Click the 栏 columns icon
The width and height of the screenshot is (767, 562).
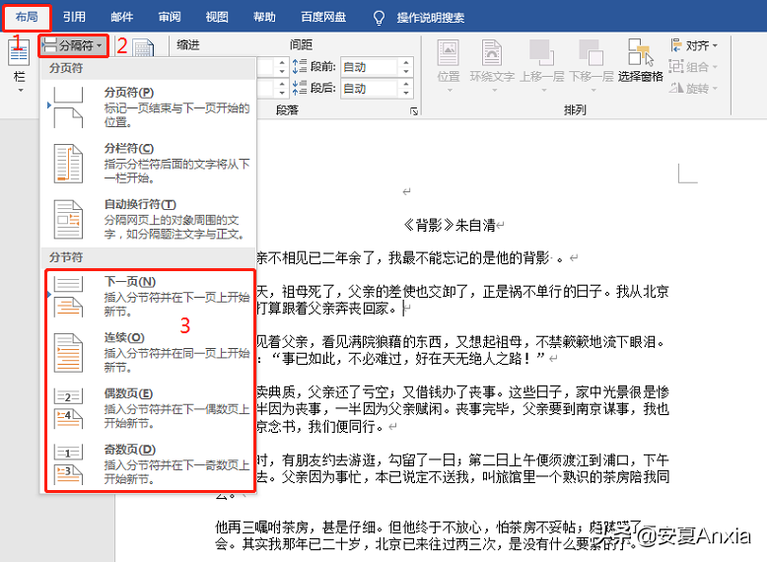19,53
